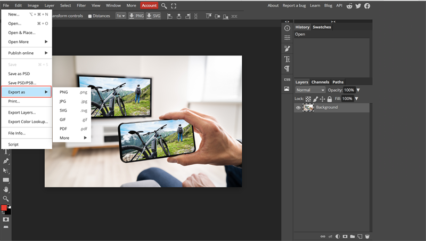Click the Background layer thumbnail
This screenshot has height=241, width=426.
308,108
